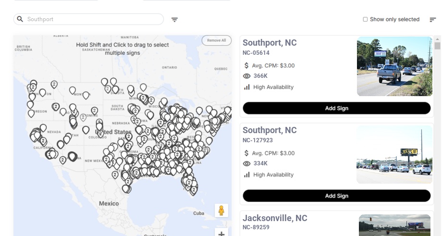The height and width of the screenshot is (236, 442).
Task: Click the Street View pegman icon
Action: [x=221, y=211]
